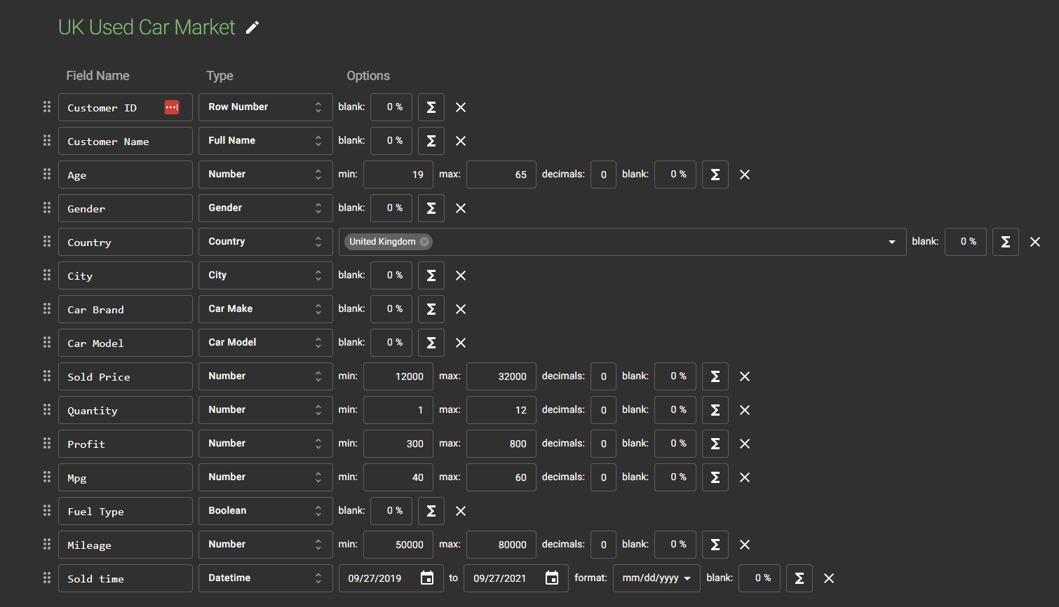The height and width of the screenshot is (607, 1059).
Task: Open Gender type selector
Action: pos(266,208)
